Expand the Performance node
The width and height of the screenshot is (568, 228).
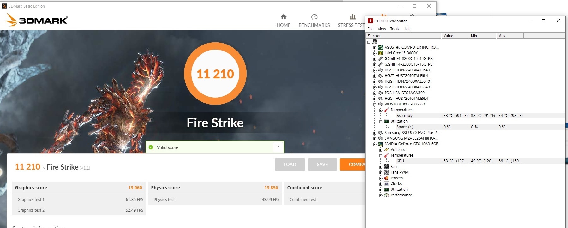381,195
